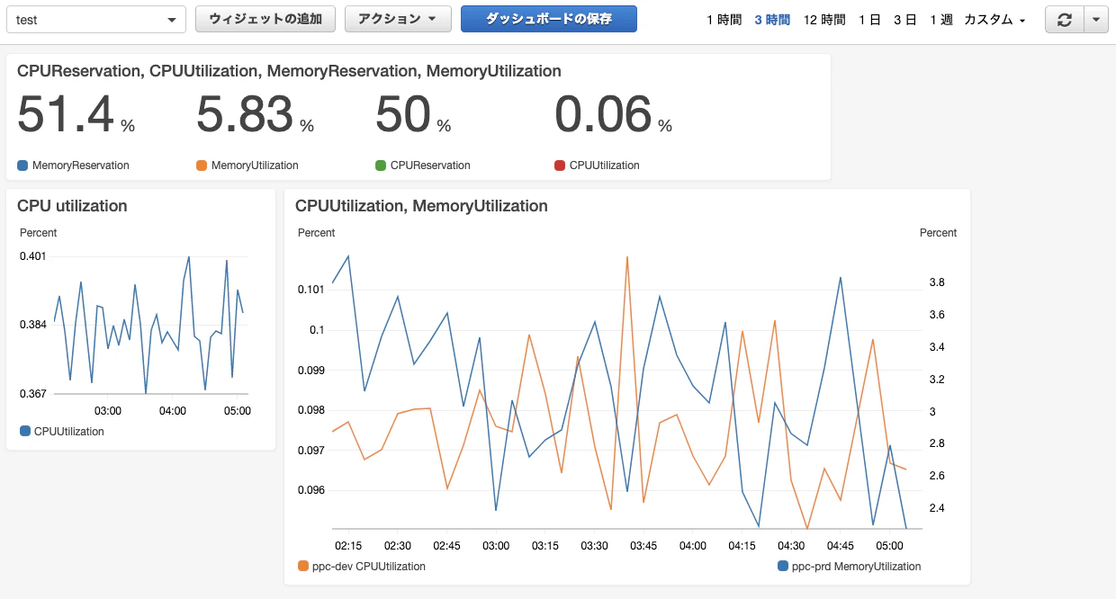Image resolution: width=1116 pixels, height=599 pixels.
Task: Click the 51.4 % metric value
Action: [x=76, y=115]
